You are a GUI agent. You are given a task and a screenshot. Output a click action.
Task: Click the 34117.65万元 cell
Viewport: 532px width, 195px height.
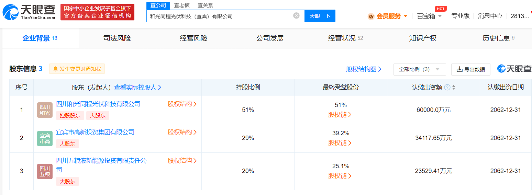[x=433, y=138]
